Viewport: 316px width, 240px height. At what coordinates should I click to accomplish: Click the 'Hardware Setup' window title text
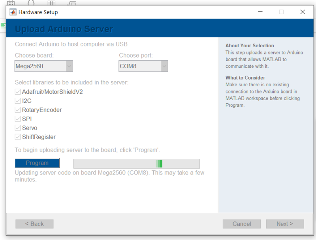38,12
